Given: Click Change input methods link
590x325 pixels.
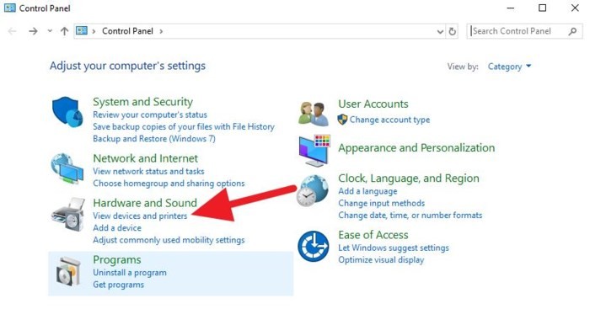Looking at the screenshot, I should (381, 203).
